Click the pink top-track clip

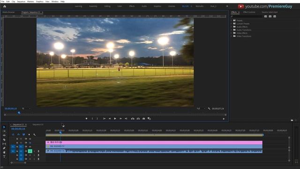(154, 142)
